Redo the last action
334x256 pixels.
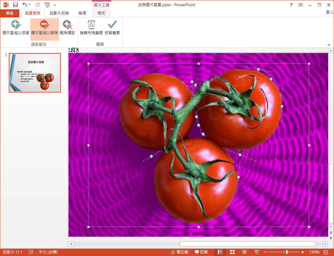pyautogui.click(x=37, y=5)
